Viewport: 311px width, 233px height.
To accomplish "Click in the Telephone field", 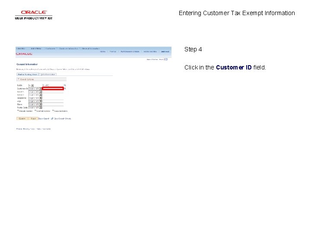I will click(53, 98).
